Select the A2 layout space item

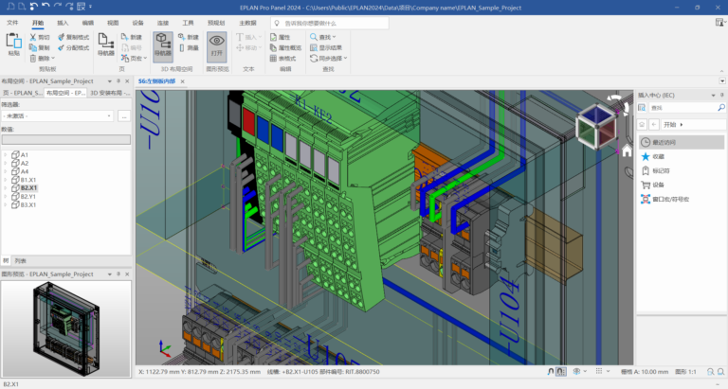coord(20,163)
